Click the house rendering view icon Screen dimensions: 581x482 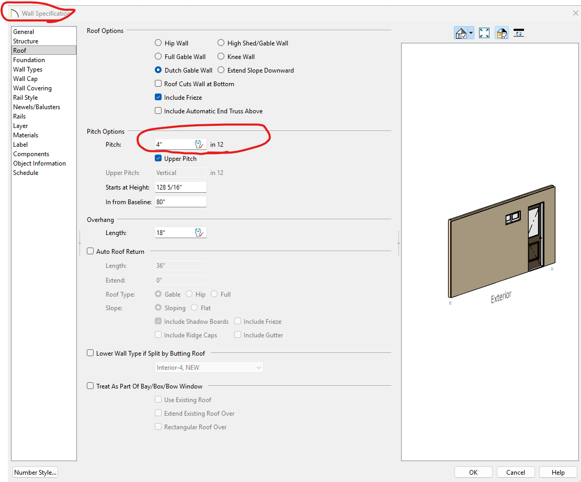click(x=461, y=33)
